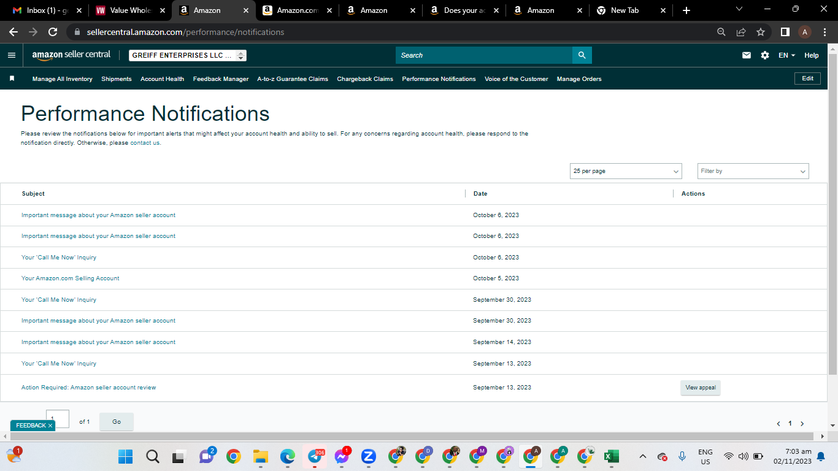Click the browser address bar URL
Screen dimensions: 838x471
point(184,32)
